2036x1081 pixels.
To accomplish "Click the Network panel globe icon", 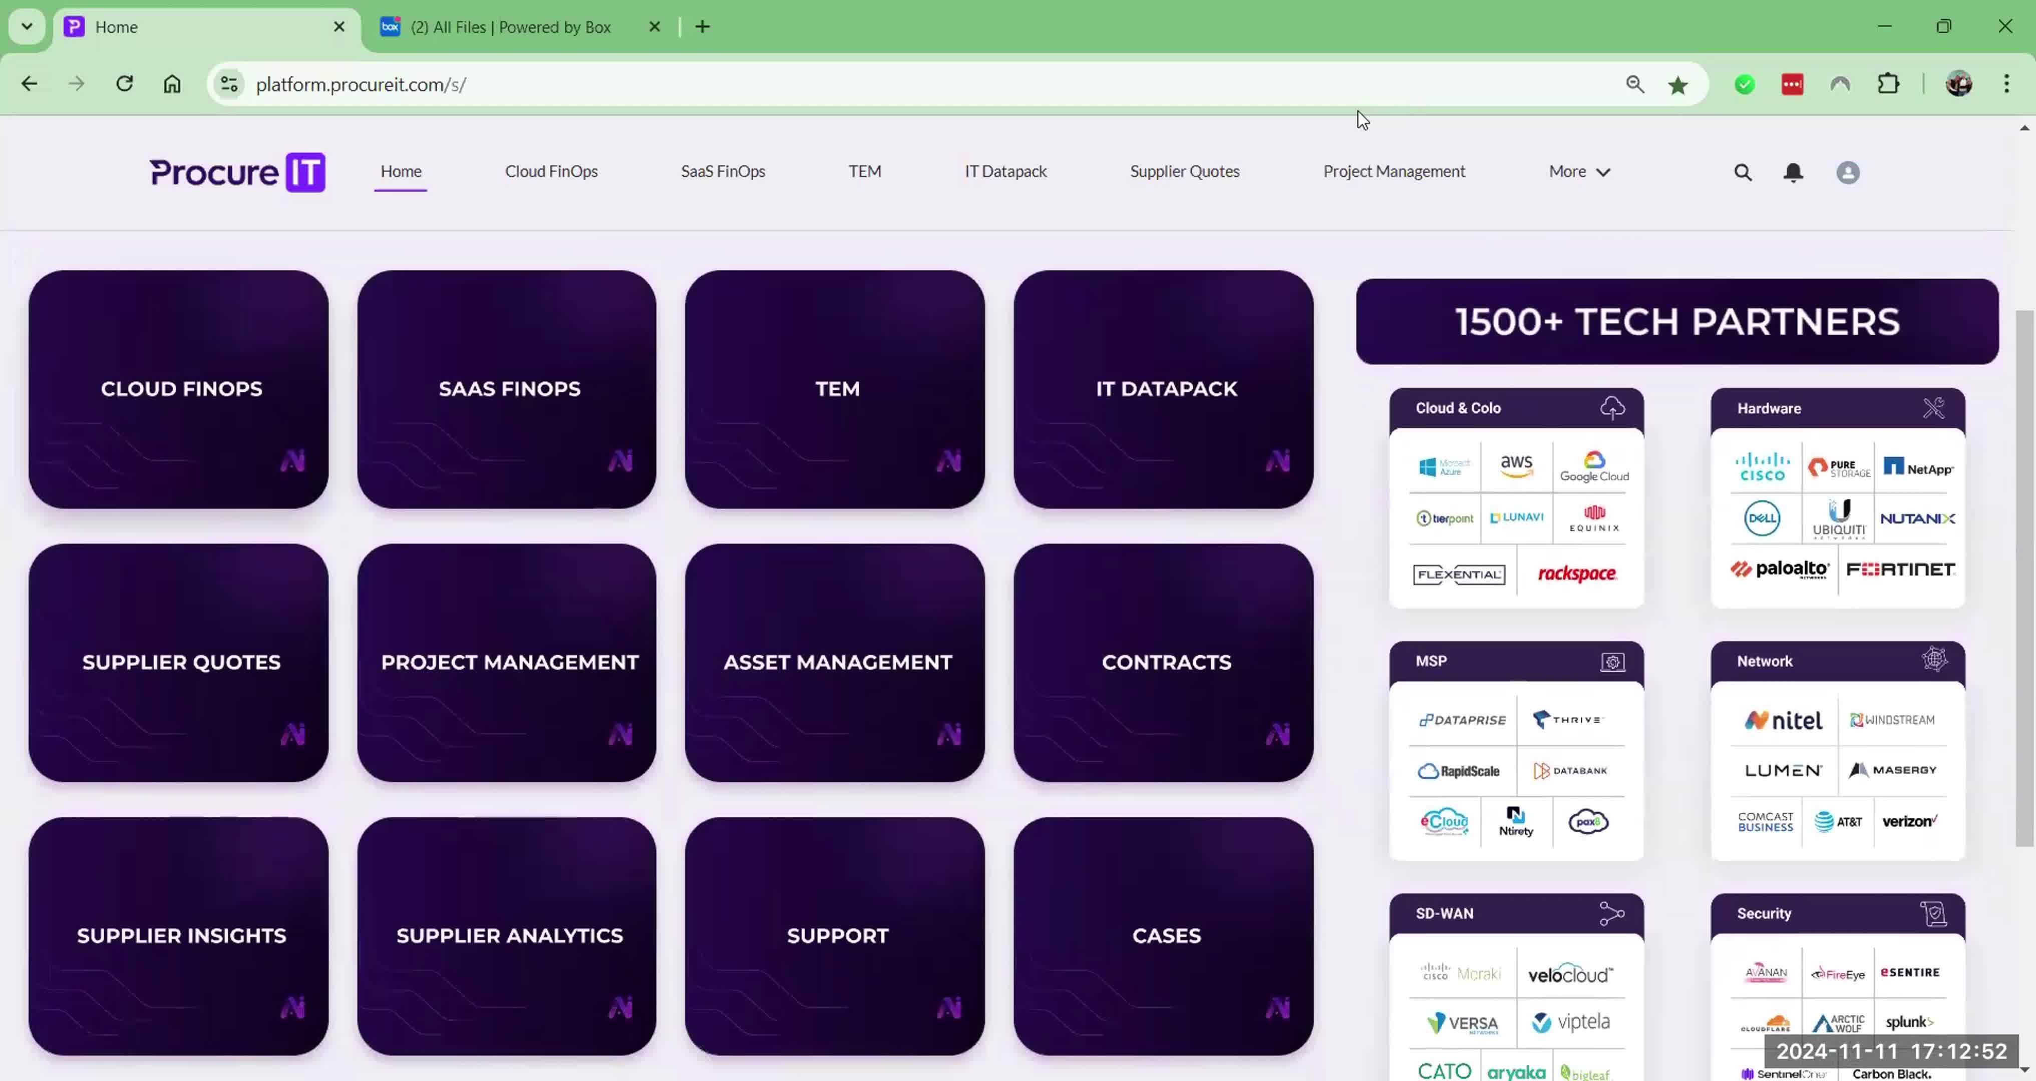I will click(x=1934, y=659).
